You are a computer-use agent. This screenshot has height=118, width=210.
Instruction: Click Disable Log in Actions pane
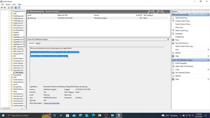[179, 37]
